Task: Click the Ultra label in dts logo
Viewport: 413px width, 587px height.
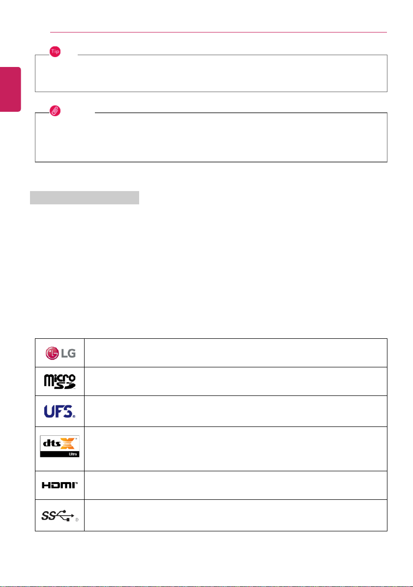Action: 73,454
